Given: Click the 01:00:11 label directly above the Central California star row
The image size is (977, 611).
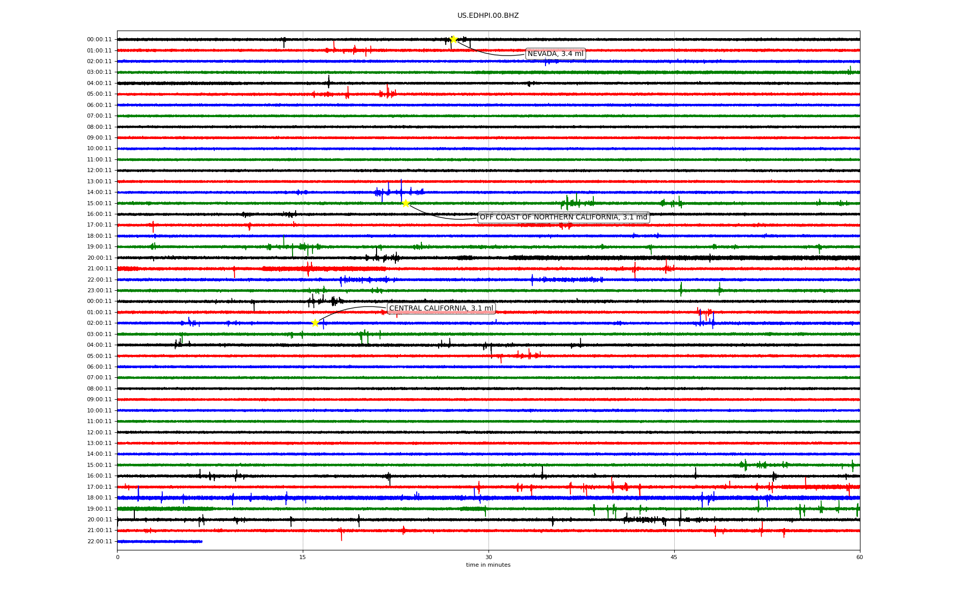Looking at the screenshot, I should [x=99, y=313].
